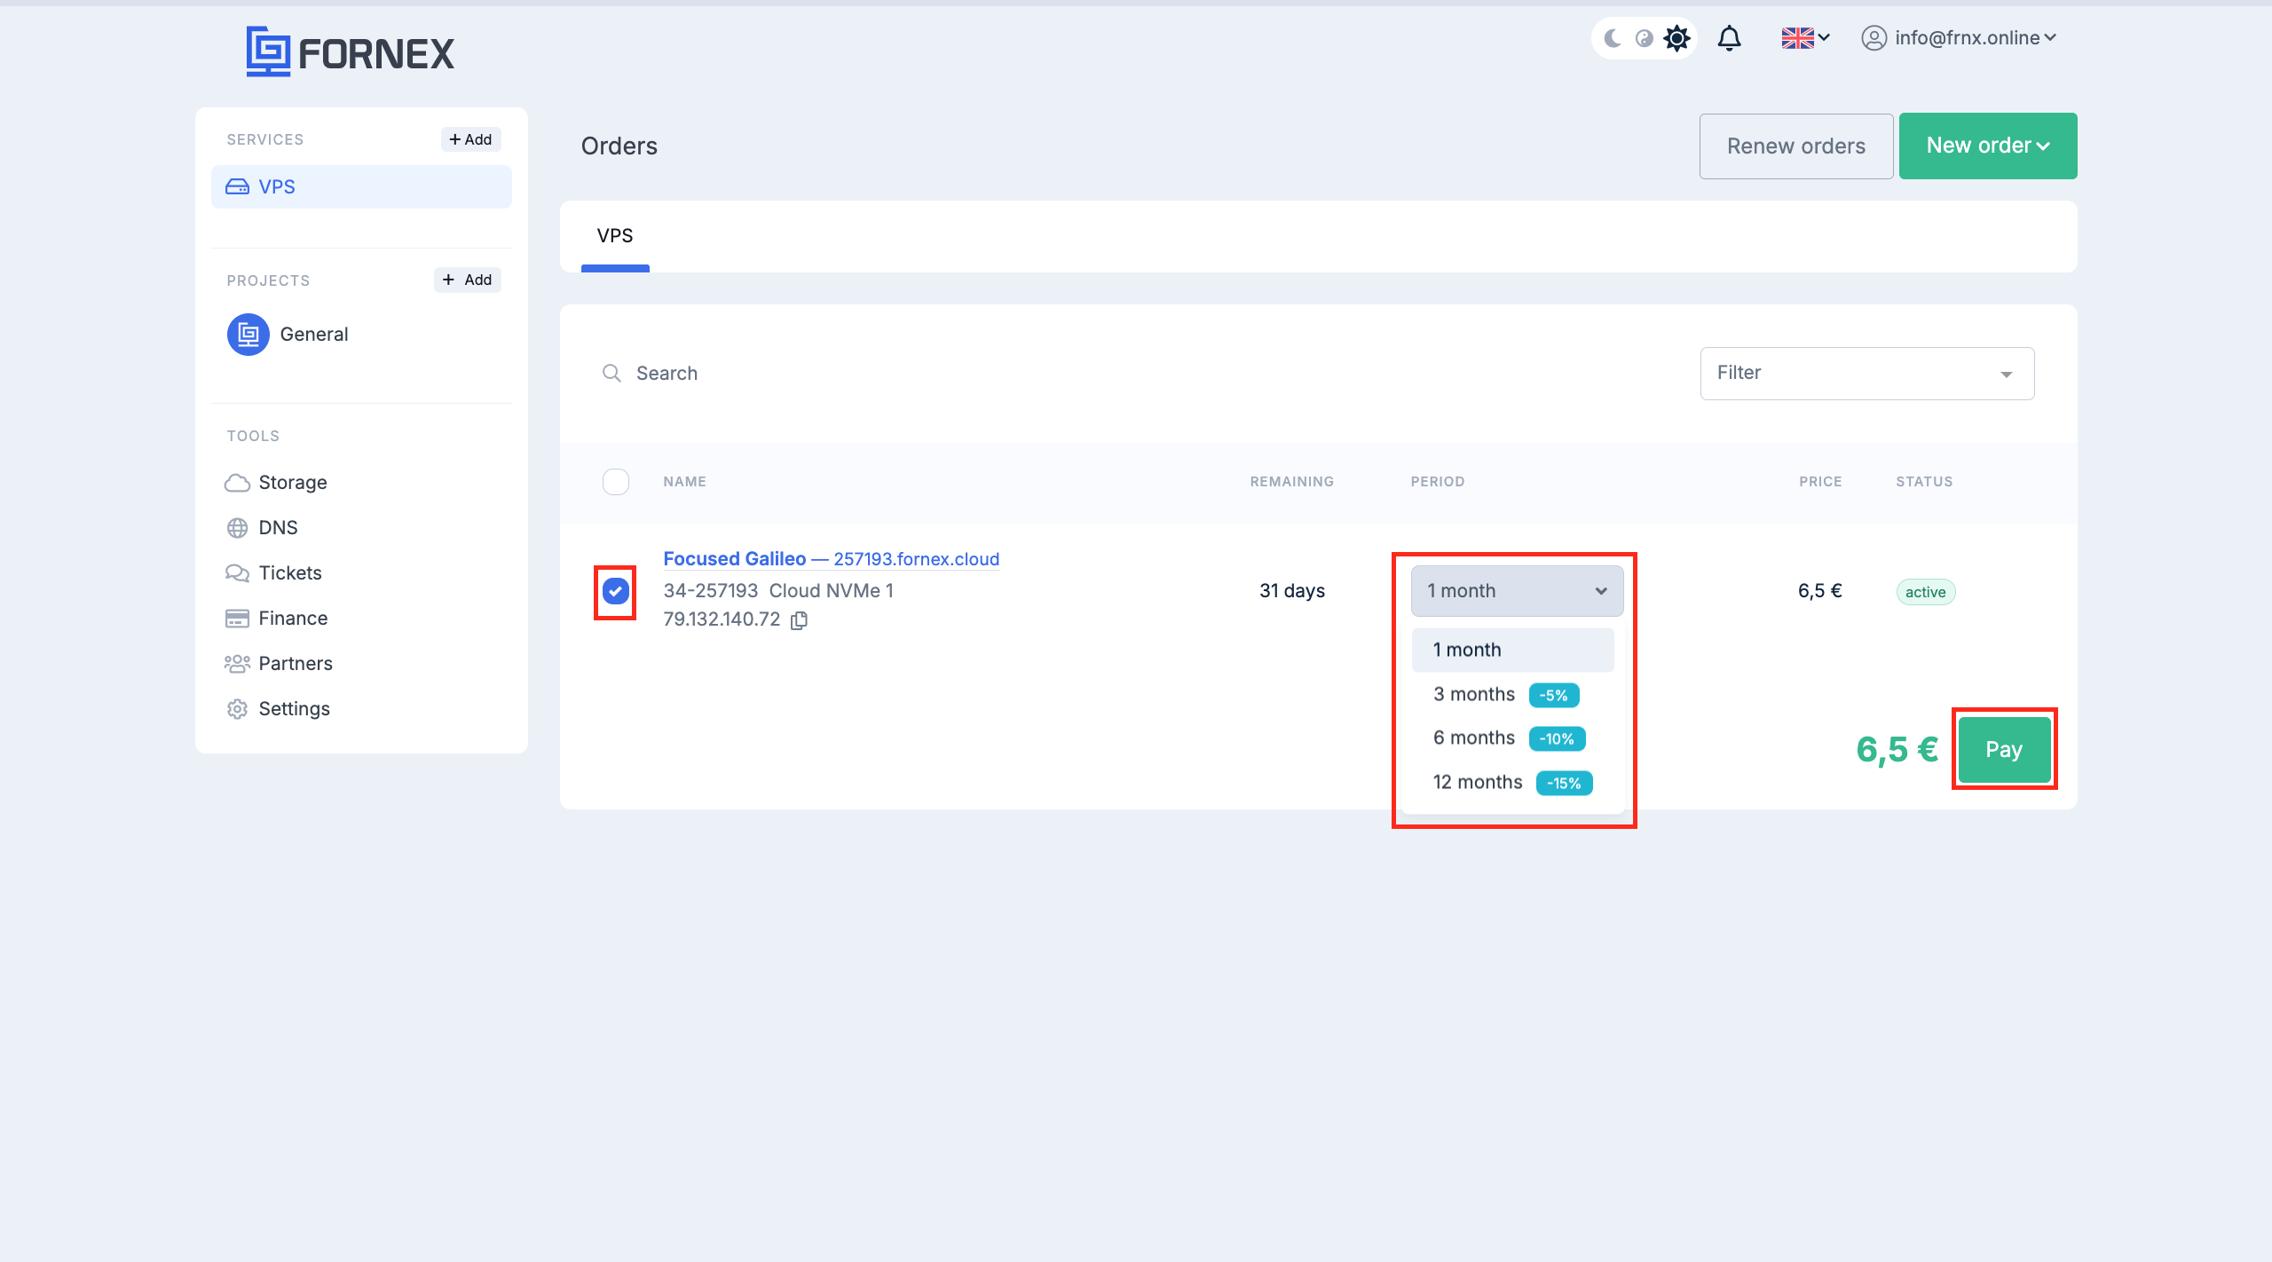
Task: Open Storage tool
Action: [x=276, y=482]
